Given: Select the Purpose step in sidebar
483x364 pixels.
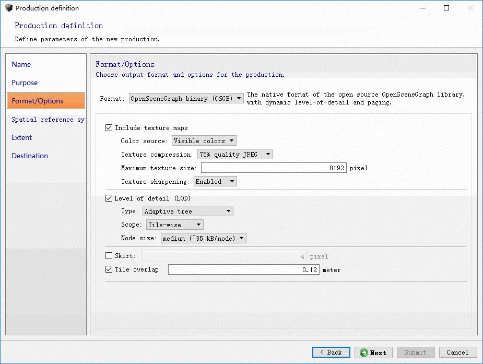Looking at the screenshot, I should [x=25, y=83].
